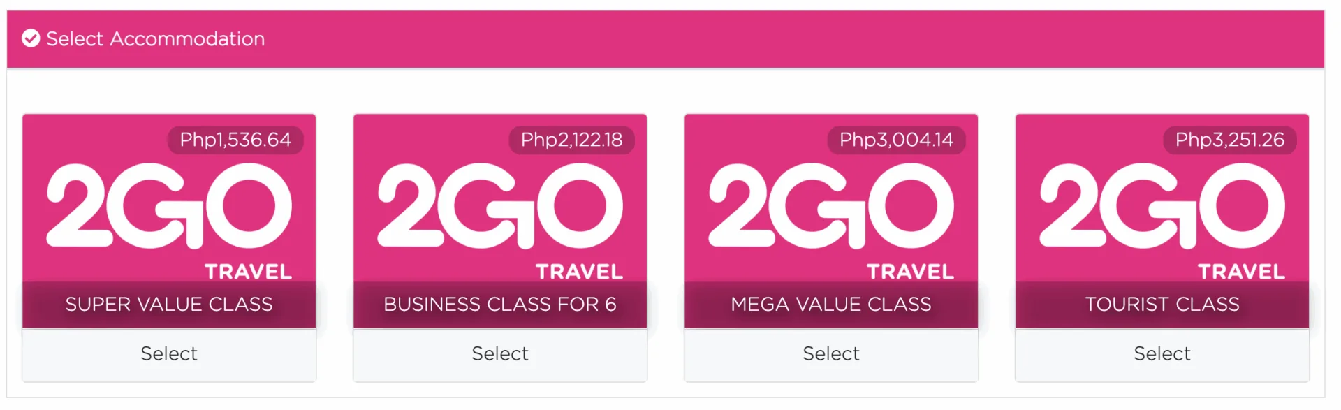This screenshot has width=1341, height=410.
Task: Click the 2GO logo on Business Class card
Action: click(500, 206)
